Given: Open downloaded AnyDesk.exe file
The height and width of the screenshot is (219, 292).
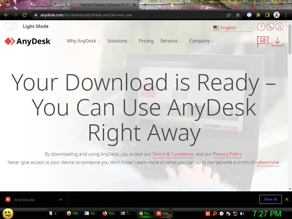Looking at the screenshot, I should click(24, 200).
